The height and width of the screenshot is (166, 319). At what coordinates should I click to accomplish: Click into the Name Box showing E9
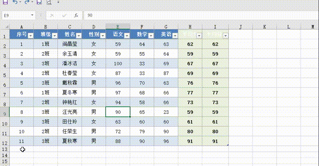point(16,16)
